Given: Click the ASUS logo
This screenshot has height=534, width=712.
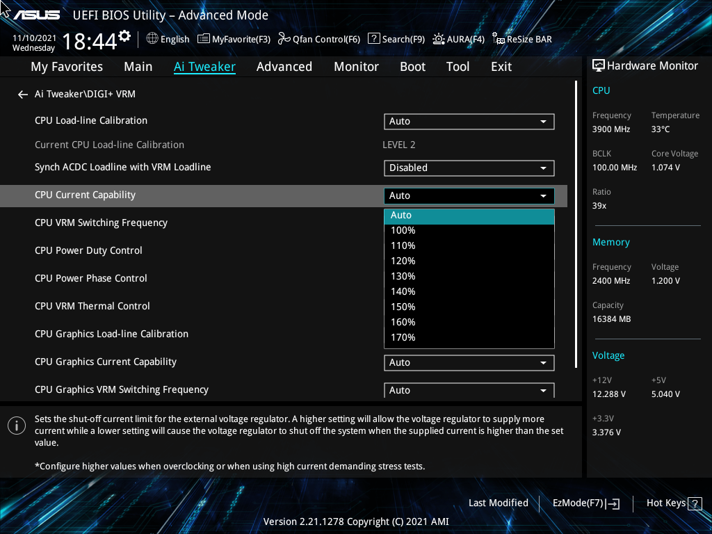Looking at the screenshot, I should coord(36,15).
